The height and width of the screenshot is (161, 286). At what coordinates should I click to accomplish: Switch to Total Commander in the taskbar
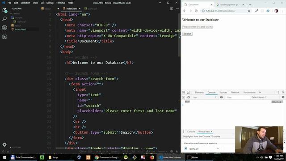[x=23, y=157]
